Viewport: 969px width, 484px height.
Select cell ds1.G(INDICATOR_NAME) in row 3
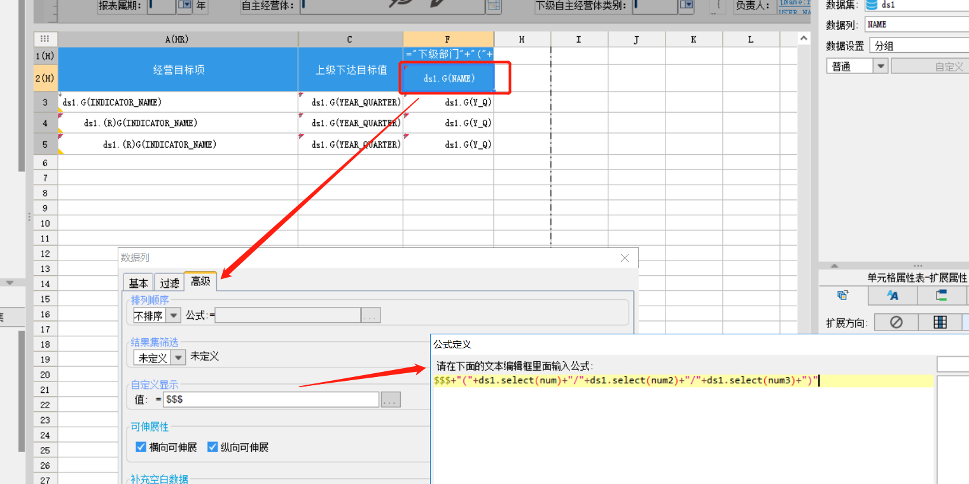(178, 102)
